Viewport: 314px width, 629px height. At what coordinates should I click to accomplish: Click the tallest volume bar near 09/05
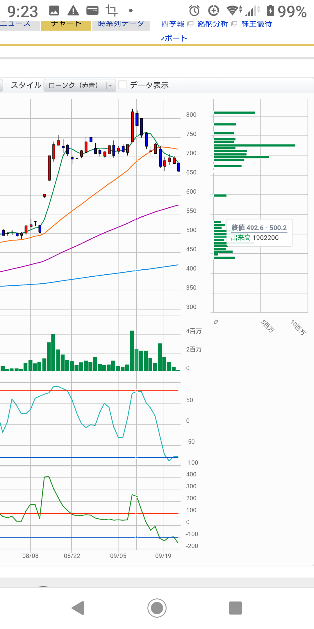132,351
